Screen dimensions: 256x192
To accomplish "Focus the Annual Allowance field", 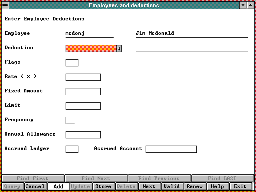I will pos(83,135).
